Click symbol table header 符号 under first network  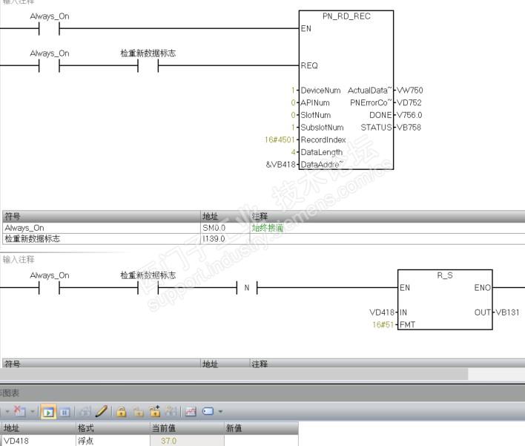(101, 217)
